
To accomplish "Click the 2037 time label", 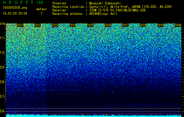I will 125,25.
